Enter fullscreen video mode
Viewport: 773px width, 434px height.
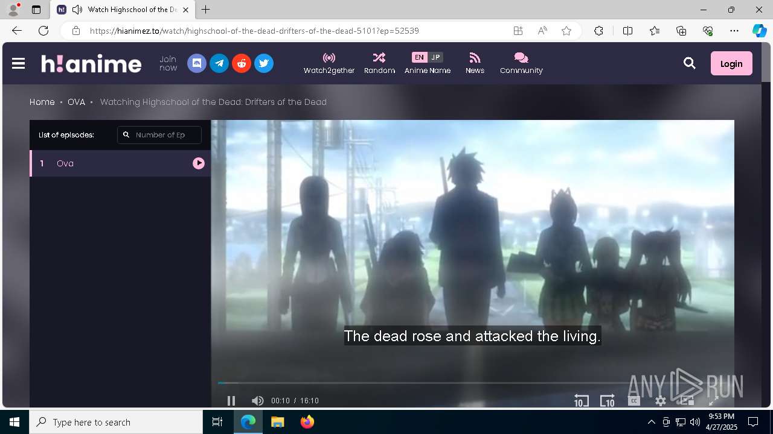[x=713, y=401]
